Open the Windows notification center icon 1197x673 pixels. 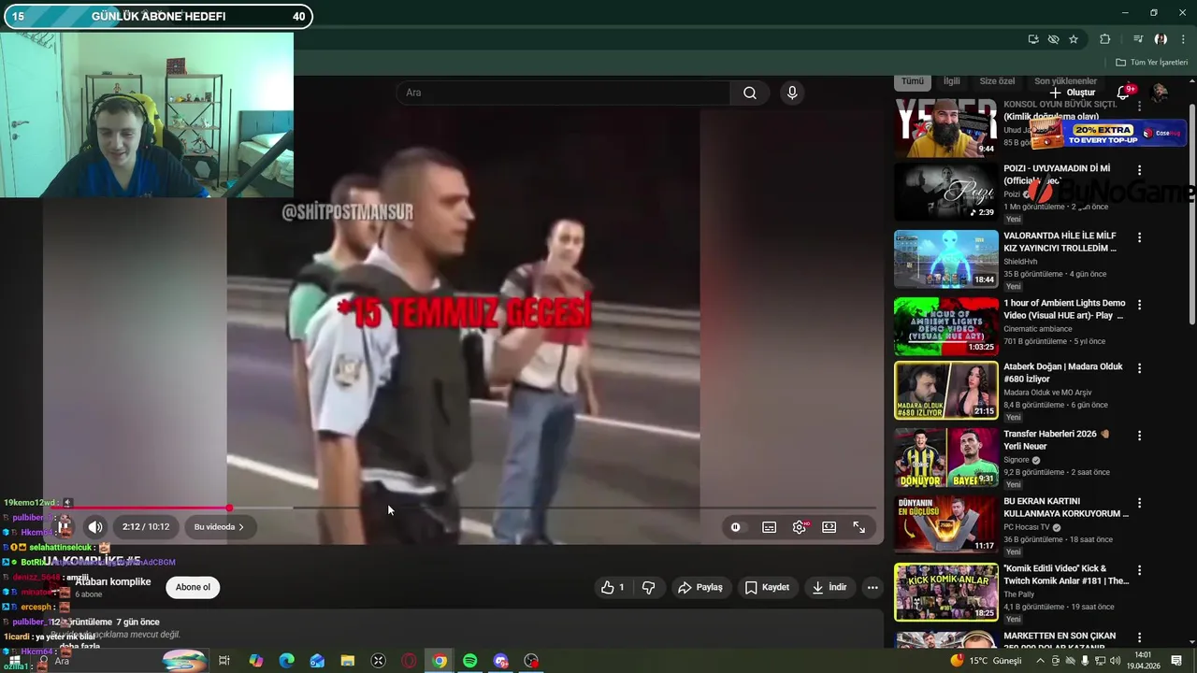click(1176, 661)
